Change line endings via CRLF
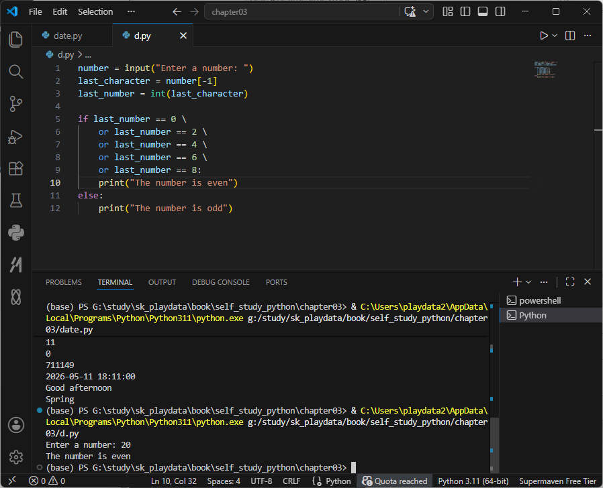 [291, 481]
